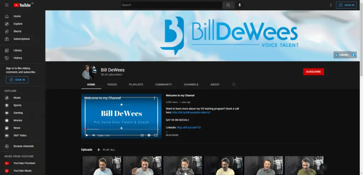The image size is (363, 175).
Task: Switch to the Videos tab
Action: [x=112, y=84]
